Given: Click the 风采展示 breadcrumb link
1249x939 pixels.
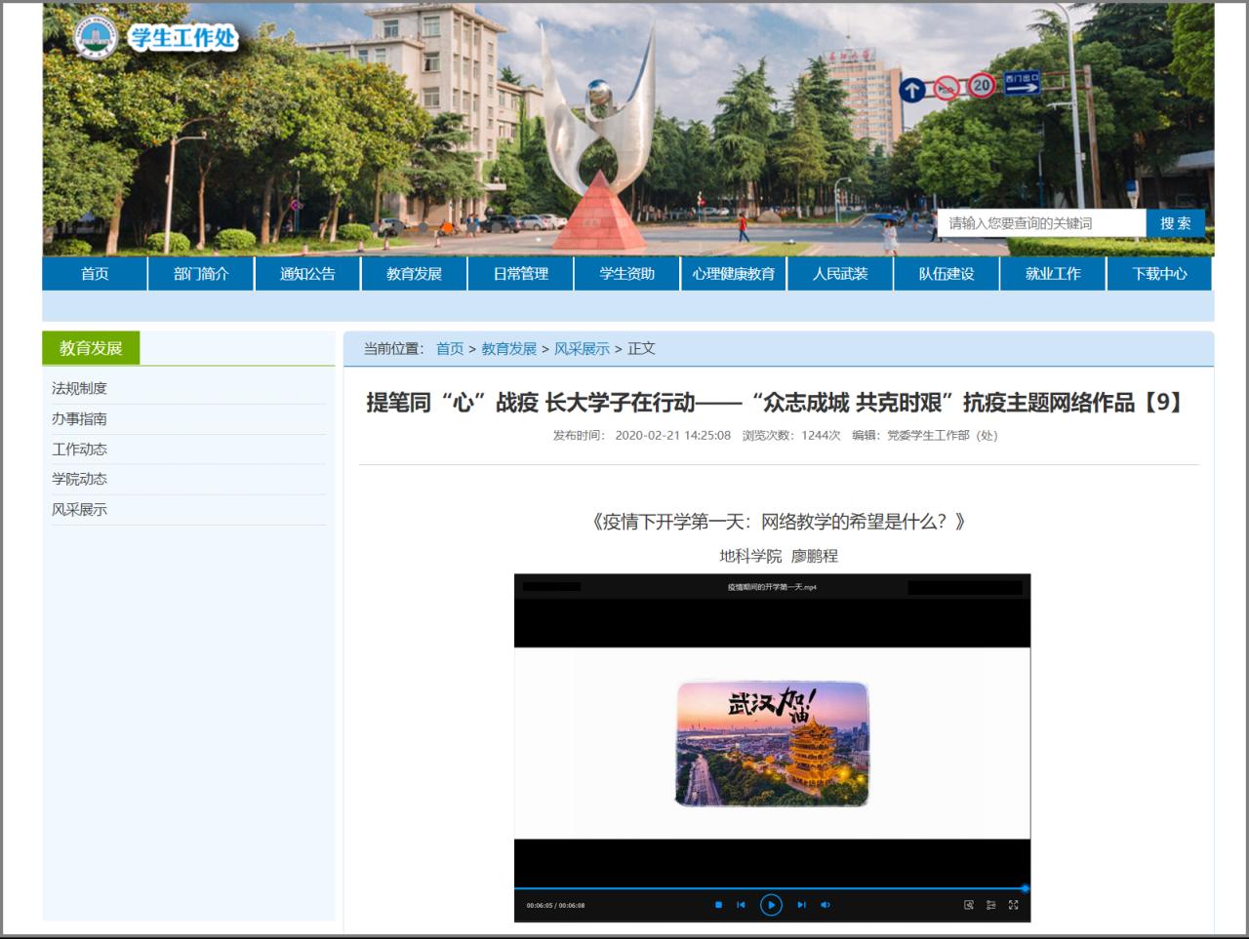Looking at the screenshot, I should coord(582,349).
